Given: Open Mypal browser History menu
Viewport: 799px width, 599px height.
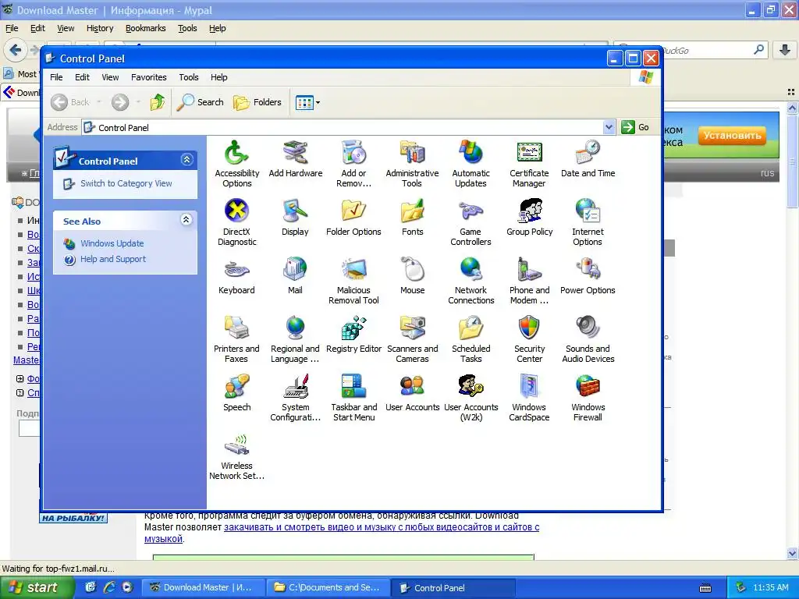Looking at the screenshot, I should (100, 29).
